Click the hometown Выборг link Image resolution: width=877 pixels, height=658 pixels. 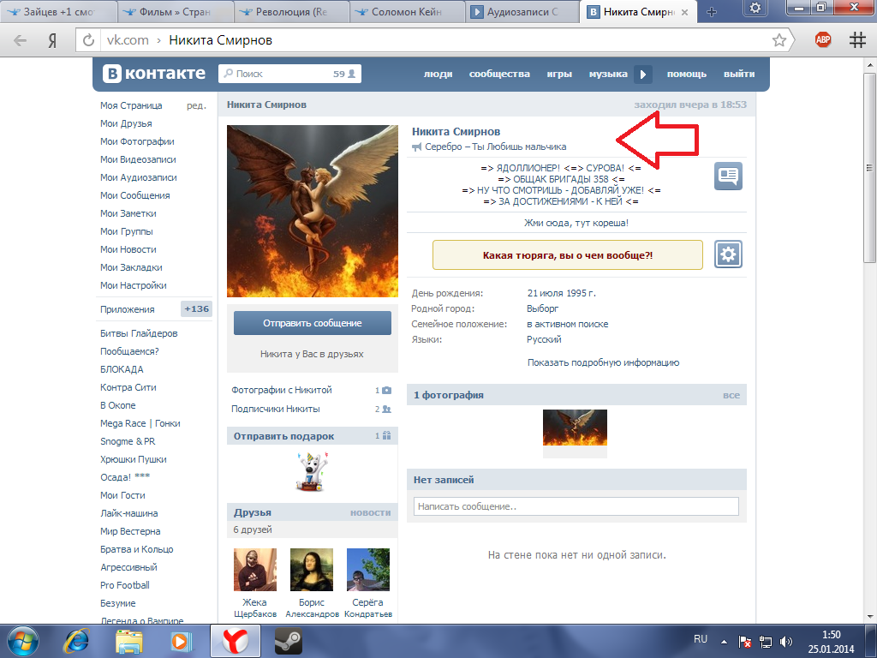point(542,308)
